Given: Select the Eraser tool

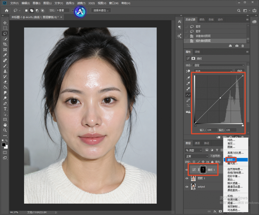Looking at the screenshot, I should [x=5, y=82].
